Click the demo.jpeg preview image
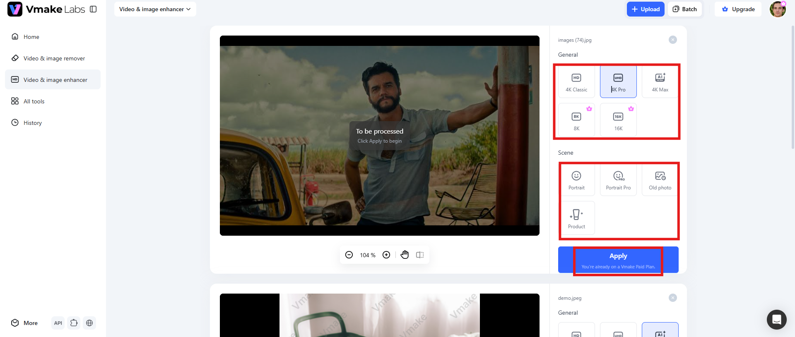 (x=380, y=315)
